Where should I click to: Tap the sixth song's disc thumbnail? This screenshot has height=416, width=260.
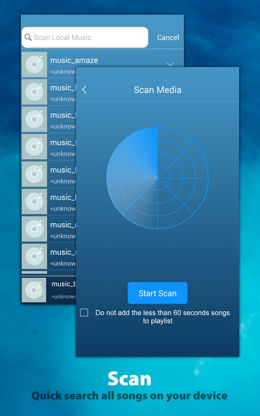click(x=34, y=201)
